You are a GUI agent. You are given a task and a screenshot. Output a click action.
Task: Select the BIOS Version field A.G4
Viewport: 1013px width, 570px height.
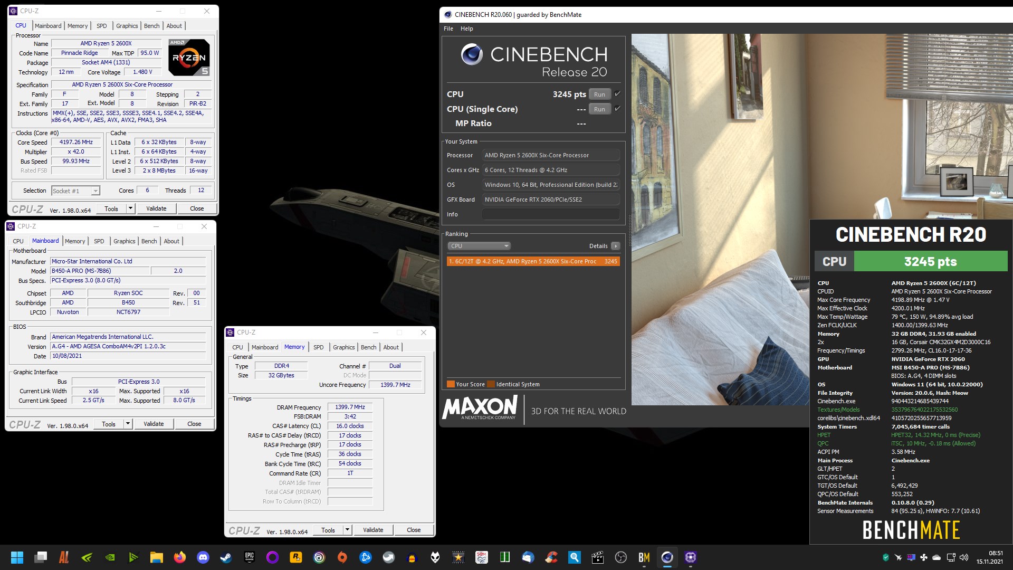[128, 347]
